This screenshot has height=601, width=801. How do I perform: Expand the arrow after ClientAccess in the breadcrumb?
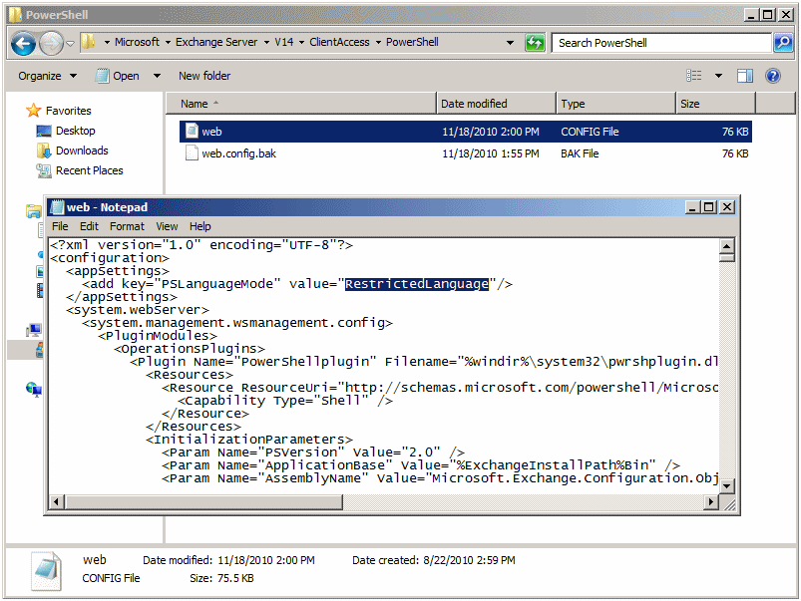378,43
